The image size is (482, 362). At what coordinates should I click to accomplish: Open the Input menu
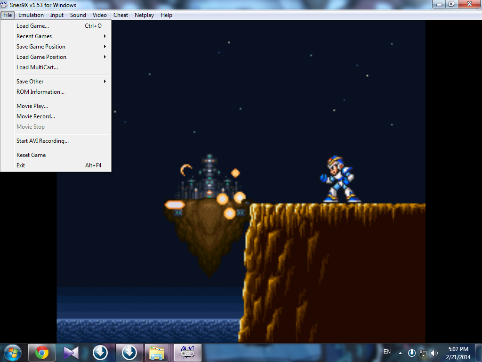coord(56,15)
